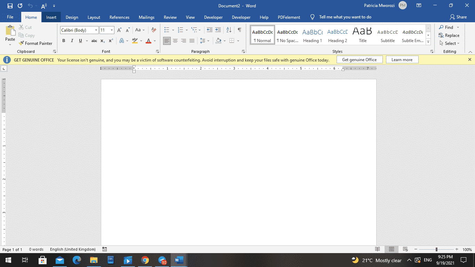The width and height of the screenshot is (475, 267).
Task: Open Google Chrome from the taskbar
Action: [x=145, y=260]
